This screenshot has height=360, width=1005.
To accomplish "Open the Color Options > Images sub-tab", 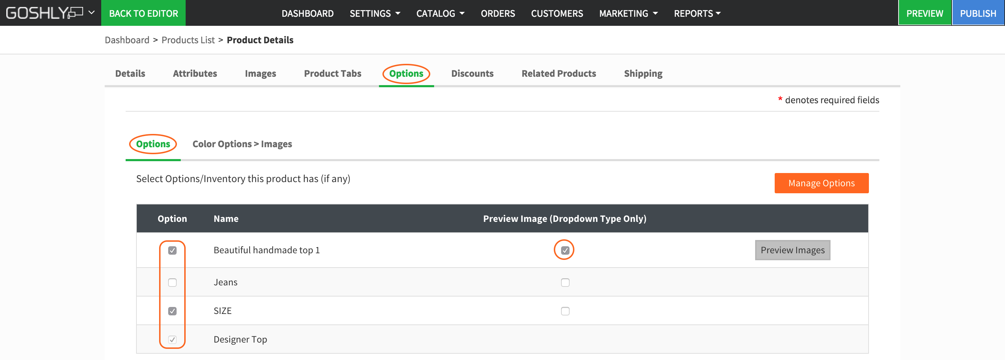I will pos(242,144).
